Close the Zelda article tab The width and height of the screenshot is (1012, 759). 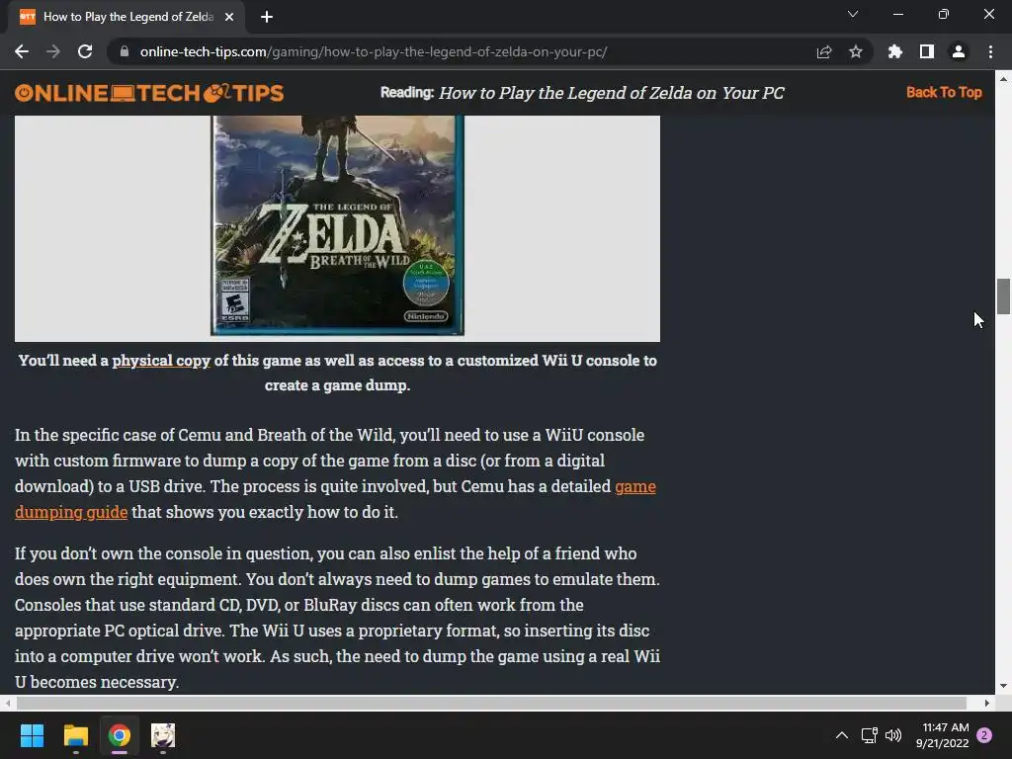(x=229, y=17)
